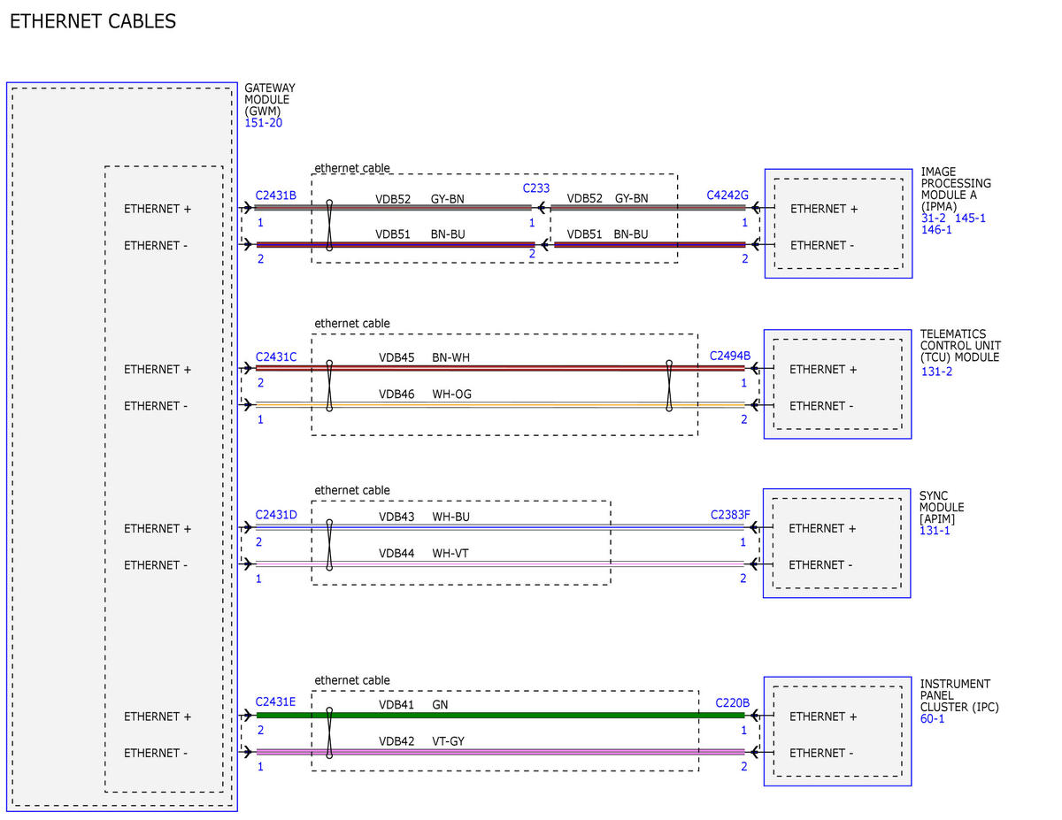1062x820 pixels.
Task: Open the C2494B connector reference
Action: click(730, 356)
